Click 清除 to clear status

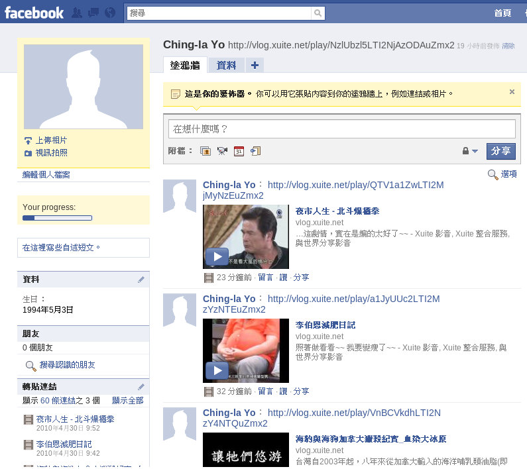click(x=508, y=46)
